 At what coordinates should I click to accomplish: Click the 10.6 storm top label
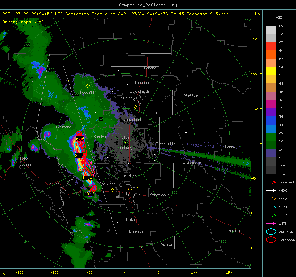coord(89,194)
